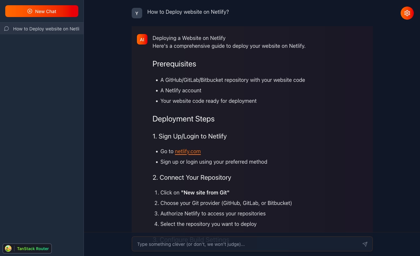Open the netlify.com link

188,151
